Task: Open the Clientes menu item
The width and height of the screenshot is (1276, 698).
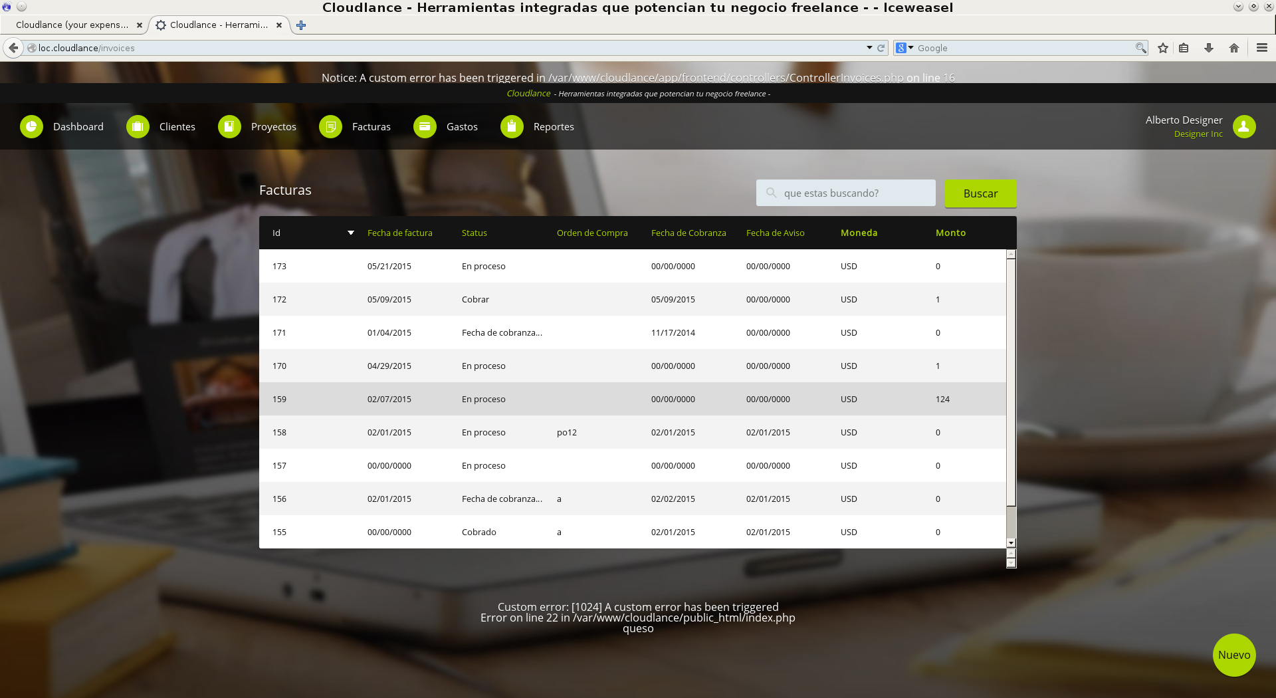Action: [177, 126]
